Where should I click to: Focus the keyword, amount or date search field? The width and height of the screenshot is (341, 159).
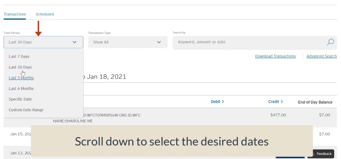[250, 42]
